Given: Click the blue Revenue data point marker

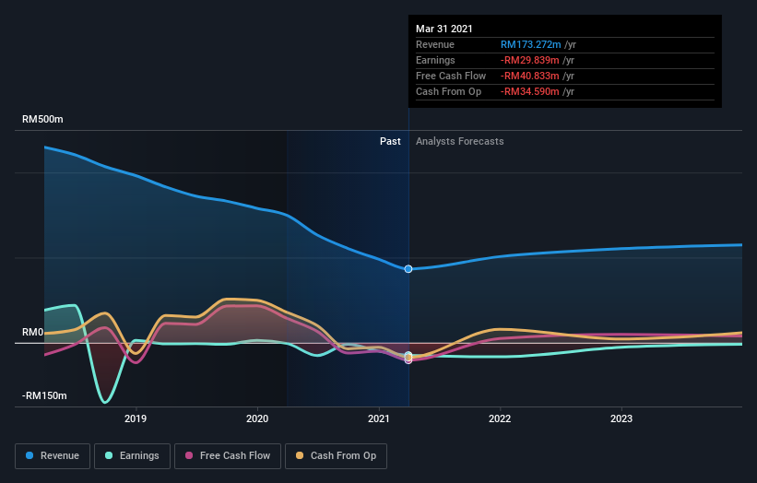Looking at the screenshot, I should [408, 269].
